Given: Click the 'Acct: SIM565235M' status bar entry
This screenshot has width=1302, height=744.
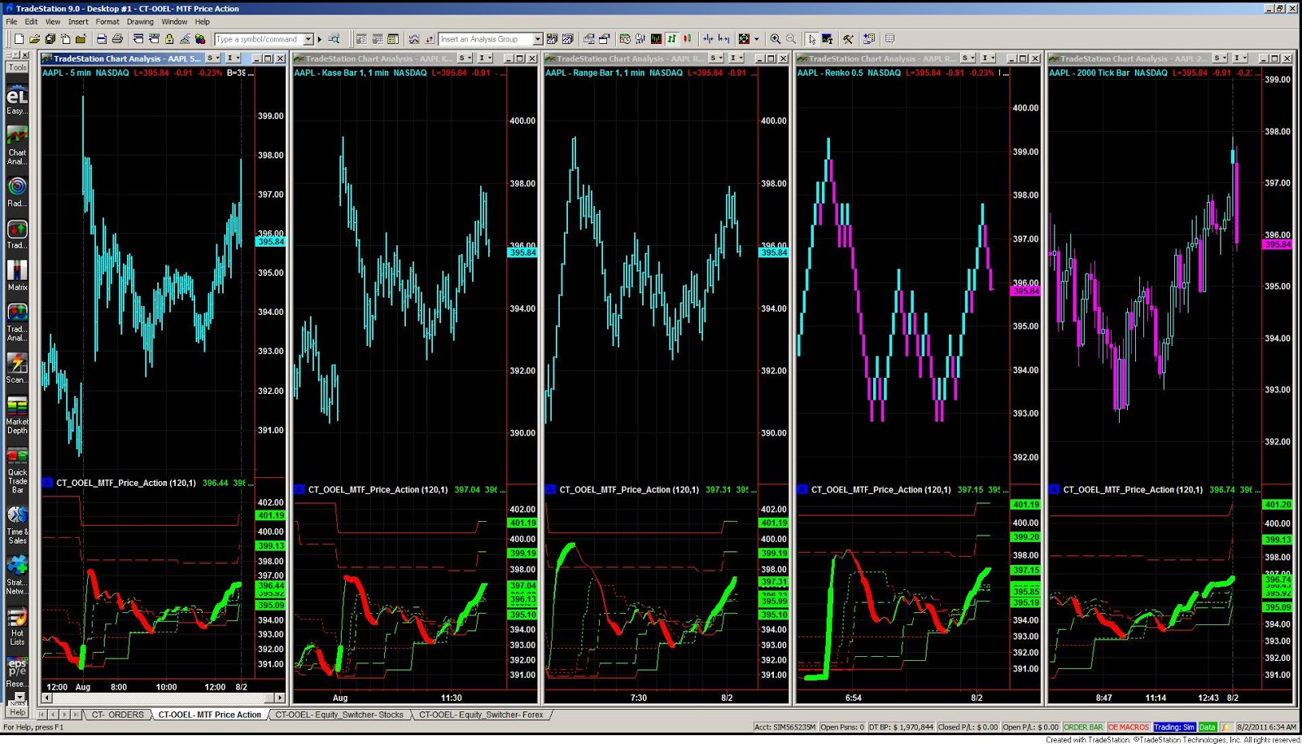Looking at the screenshot, I should click(x=784, y=727).
